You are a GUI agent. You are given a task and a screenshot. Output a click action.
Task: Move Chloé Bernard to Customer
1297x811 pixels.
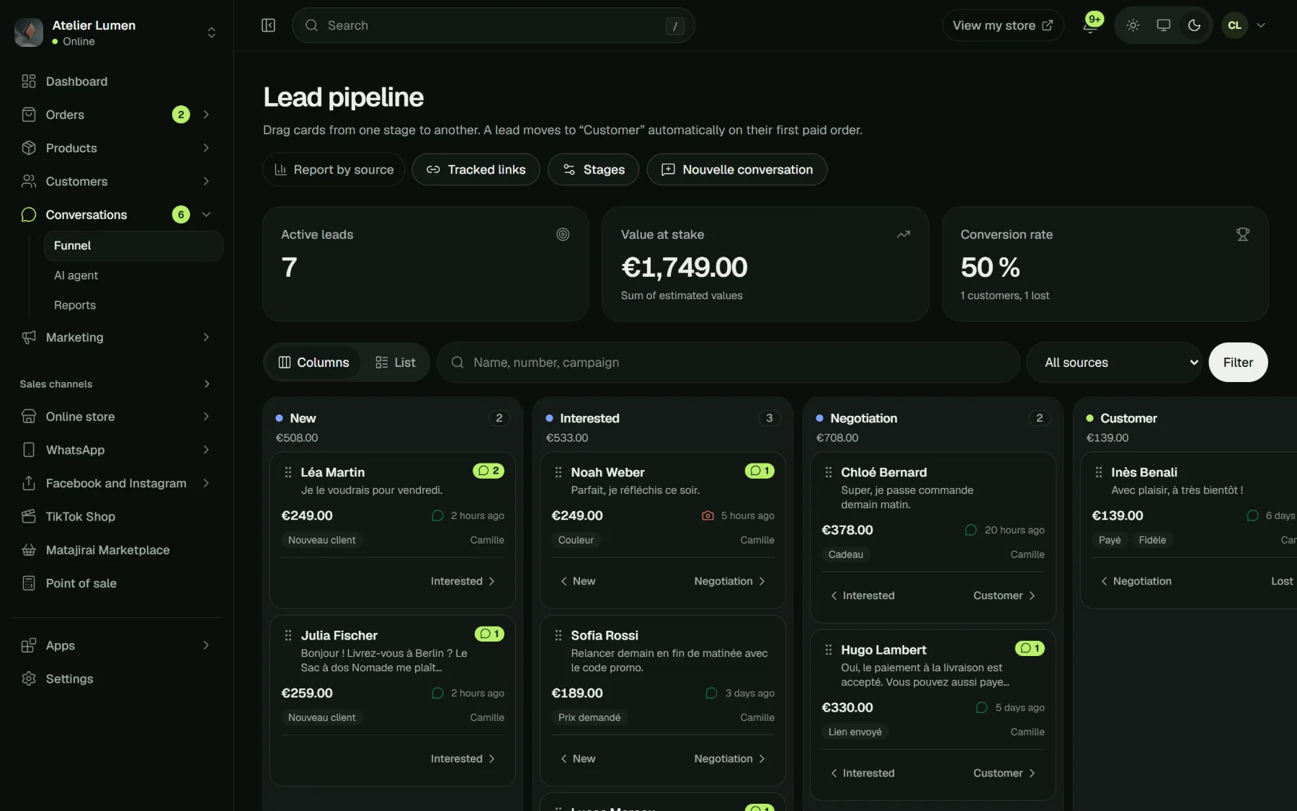point(1004,595)
